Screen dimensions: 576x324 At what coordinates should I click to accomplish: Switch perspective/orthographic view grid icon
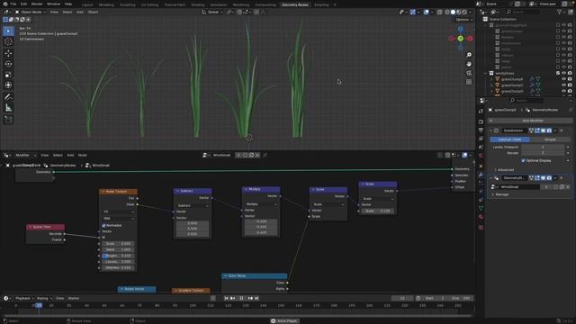(469, 82)
